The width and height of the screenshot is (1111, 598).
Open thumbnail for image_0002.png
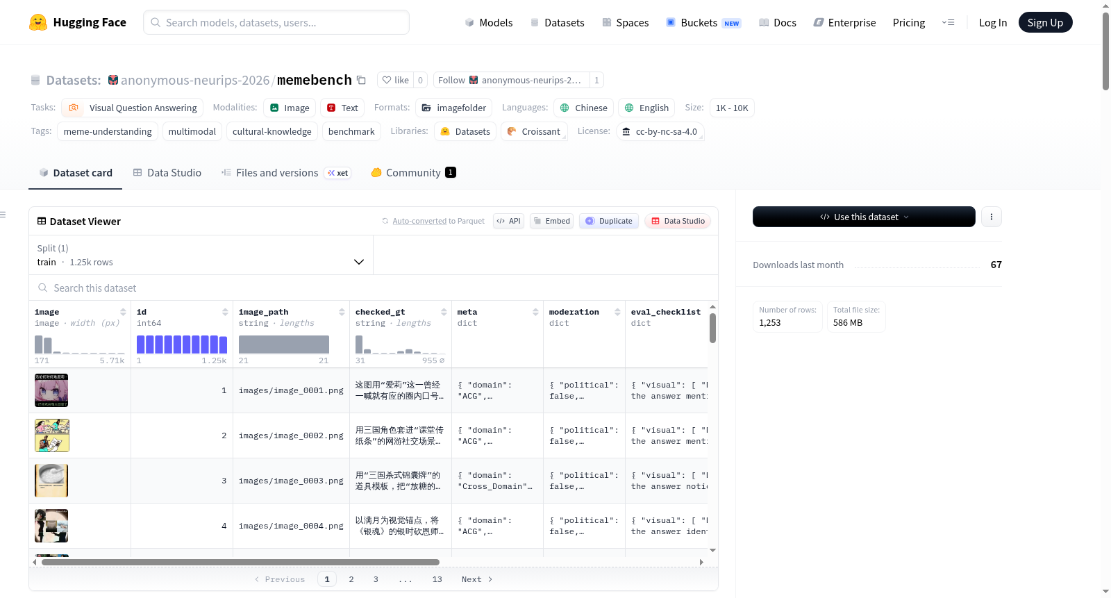[x=51, y=435]
